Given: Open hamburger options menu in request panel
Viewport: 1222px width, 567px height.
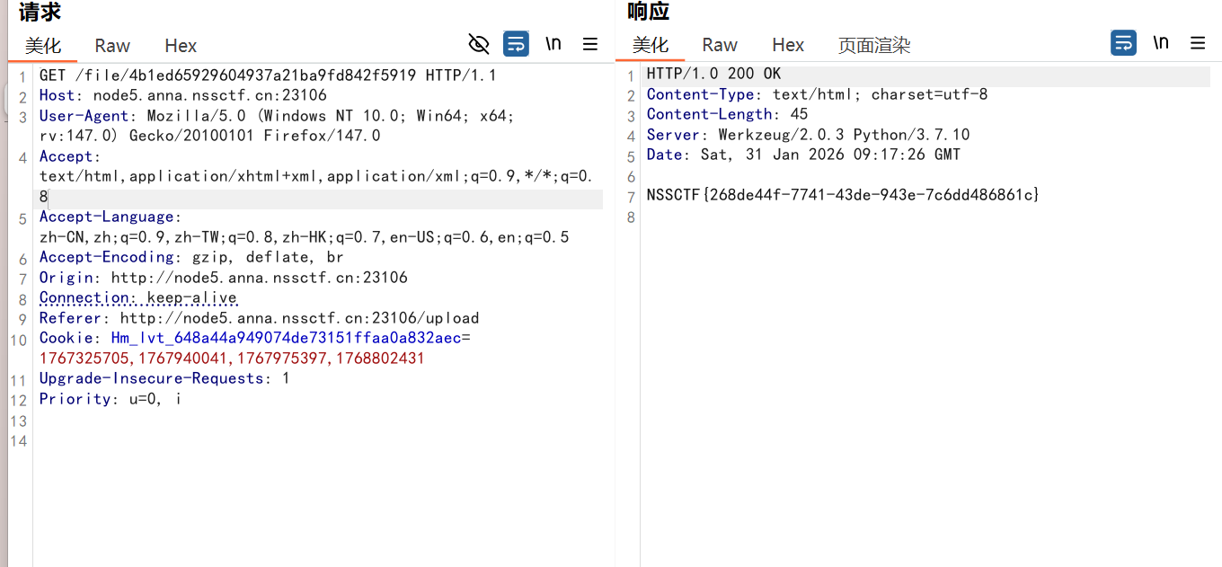Looking at the screenshot, I should tap(590, 44).
